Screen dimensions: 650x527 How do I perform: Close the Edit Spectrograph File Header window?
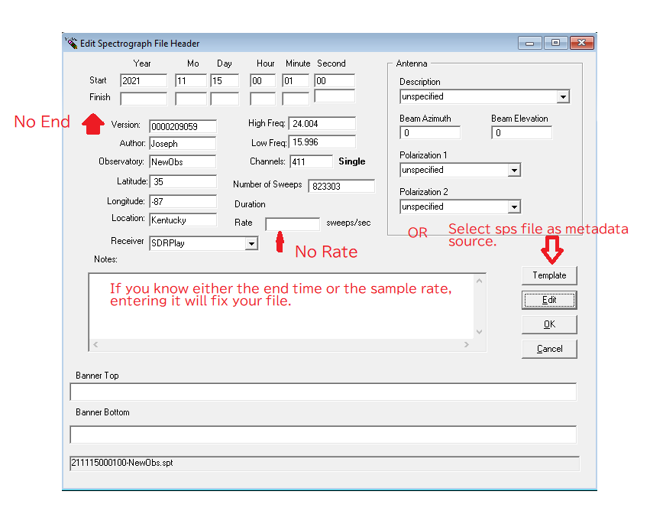click(581, 43)
